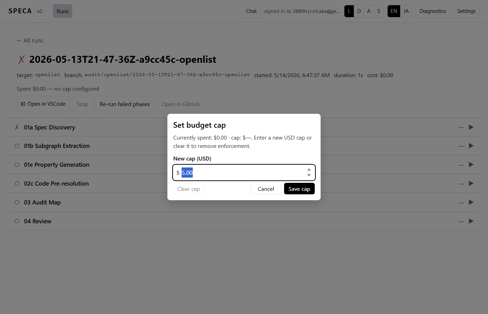488x314 pixels.
Task: Click the Clear cap button
Action: pyautogui.click(x=188, y=189)
